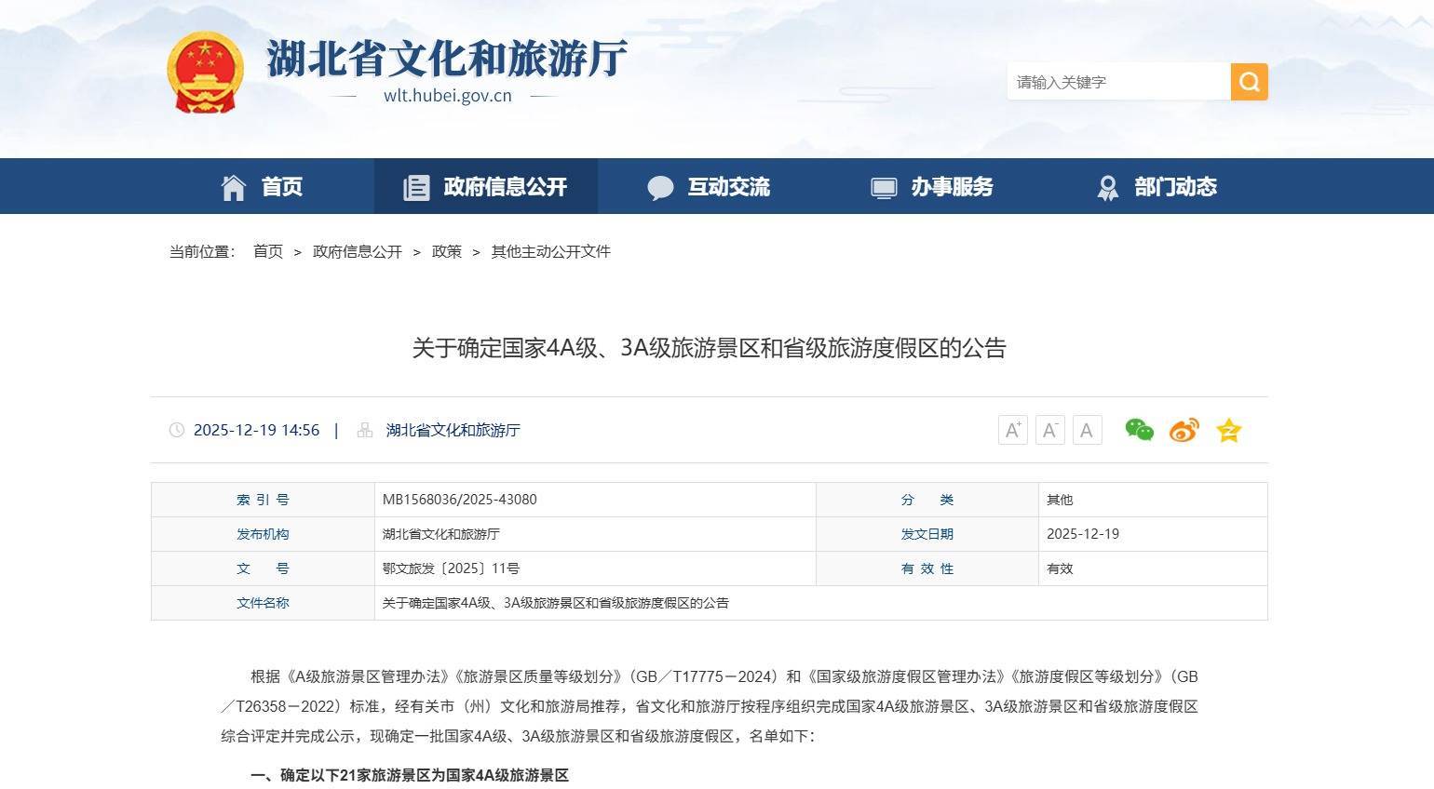Increase font size with the A+ button
The width and height of the screenshot is (1434, 789).
[x=1012, y=430]
